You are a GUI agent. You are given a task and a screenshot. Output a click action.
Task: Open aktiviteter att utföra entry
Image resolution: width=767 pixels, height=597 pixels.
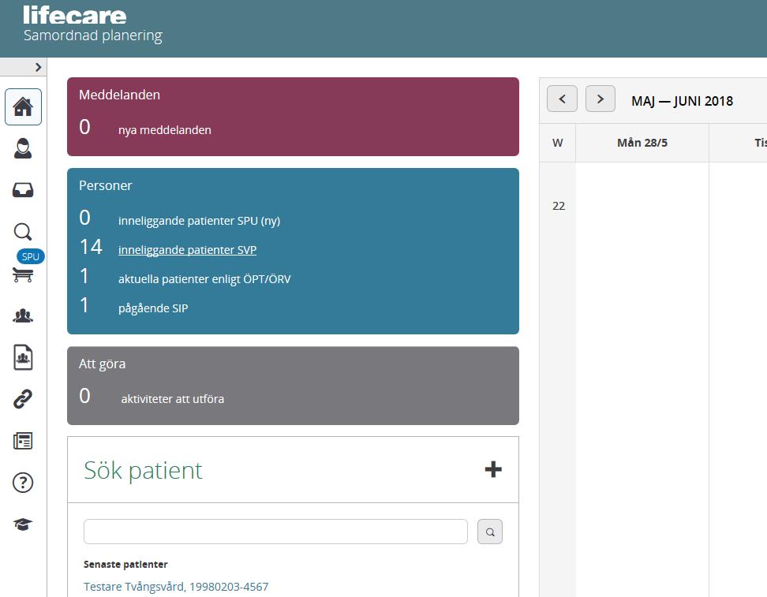tap(173, 399)
